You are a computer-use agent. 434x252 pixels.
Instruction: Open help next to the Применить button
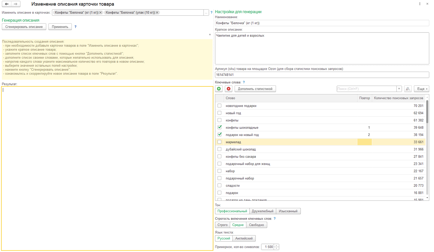75,27
